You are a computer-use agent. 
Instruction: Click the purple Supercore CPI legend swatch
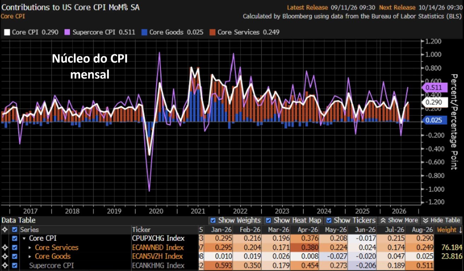tap(67, 32)
